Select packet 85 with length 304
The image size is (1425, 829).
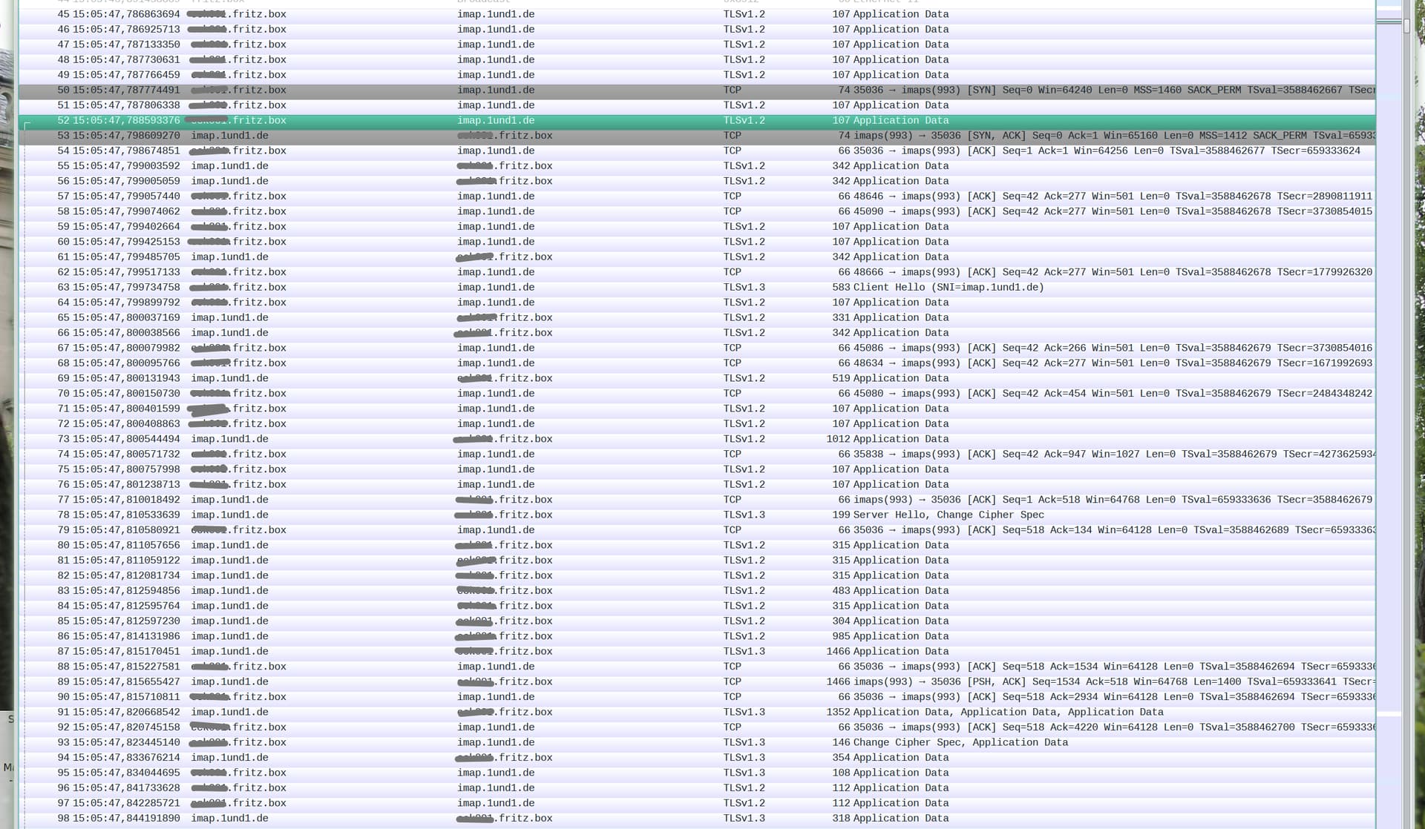point(697,621)
